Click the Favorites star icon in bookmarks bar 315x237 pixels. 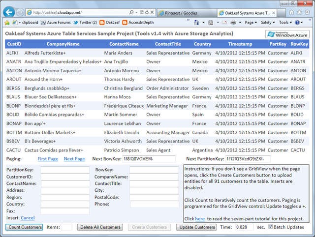click(x=7, y=22)
